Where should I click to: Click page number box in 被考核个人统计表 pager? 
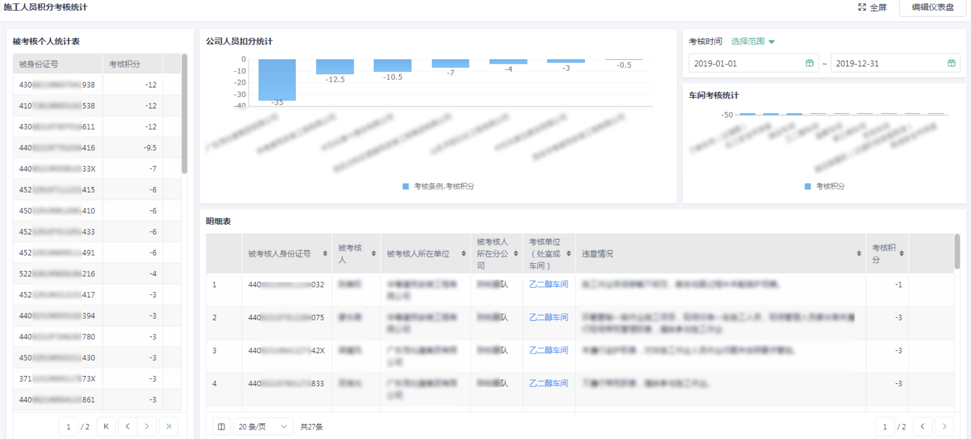(x=68, y=426)
